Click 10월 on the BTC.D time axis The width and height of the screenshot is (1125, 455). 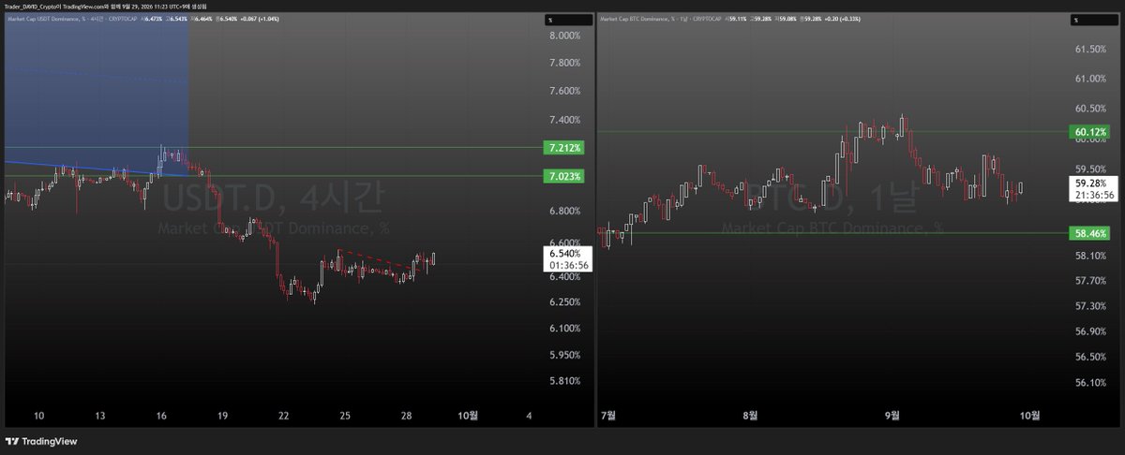click(x=1028, y=415)
